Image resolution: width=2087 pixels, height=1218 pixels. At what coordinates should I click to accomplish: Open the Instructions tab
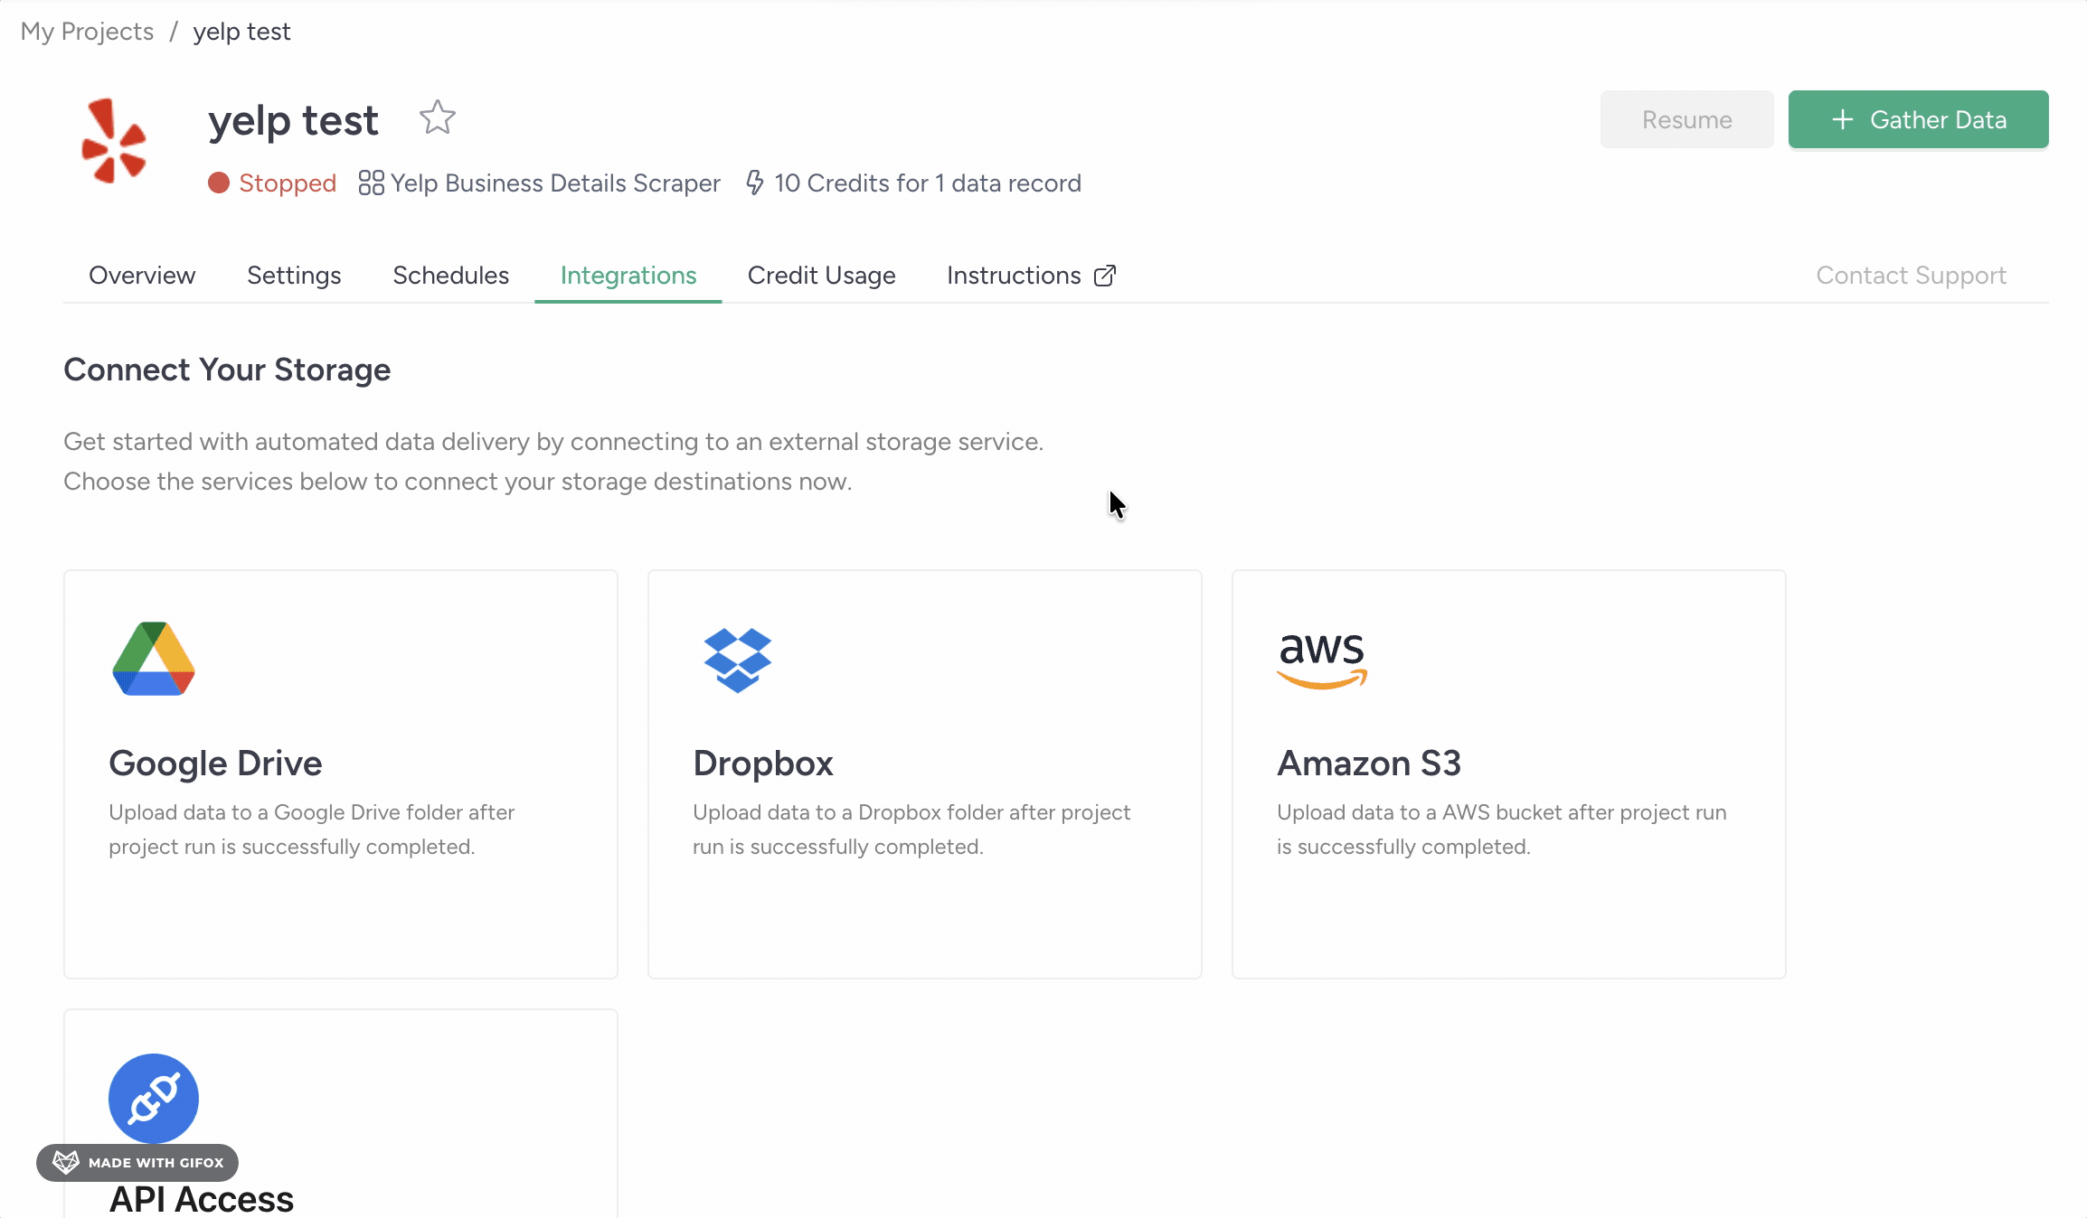point(1031,276)
